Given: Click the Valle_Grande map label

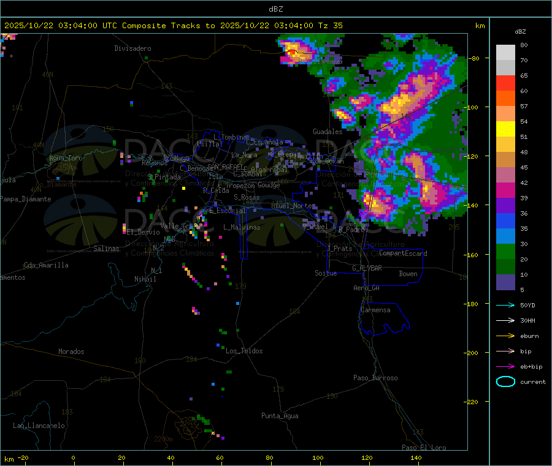Looking at the screenshot, I should point(182,226).
